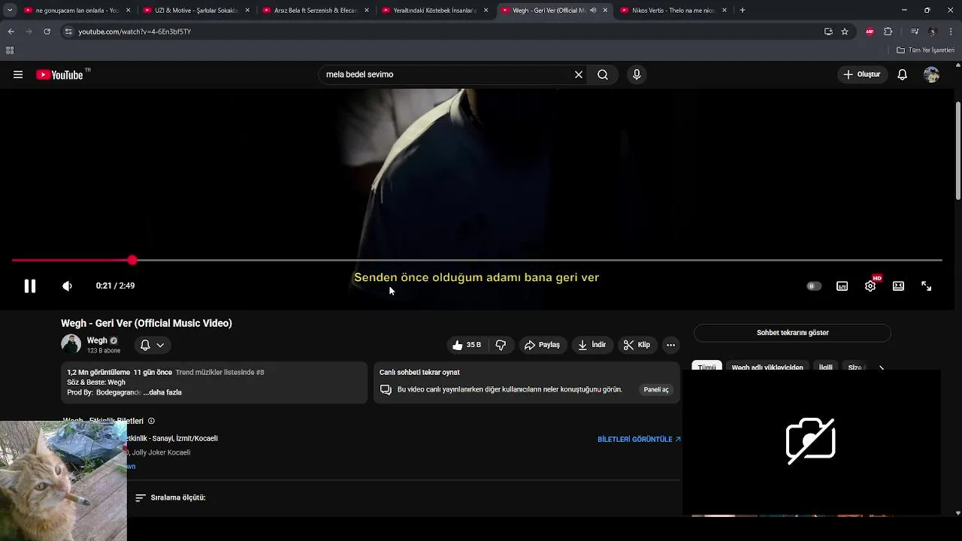View site information icon in address bar
This screenshot has width=962, height=541.
(68, 32)
